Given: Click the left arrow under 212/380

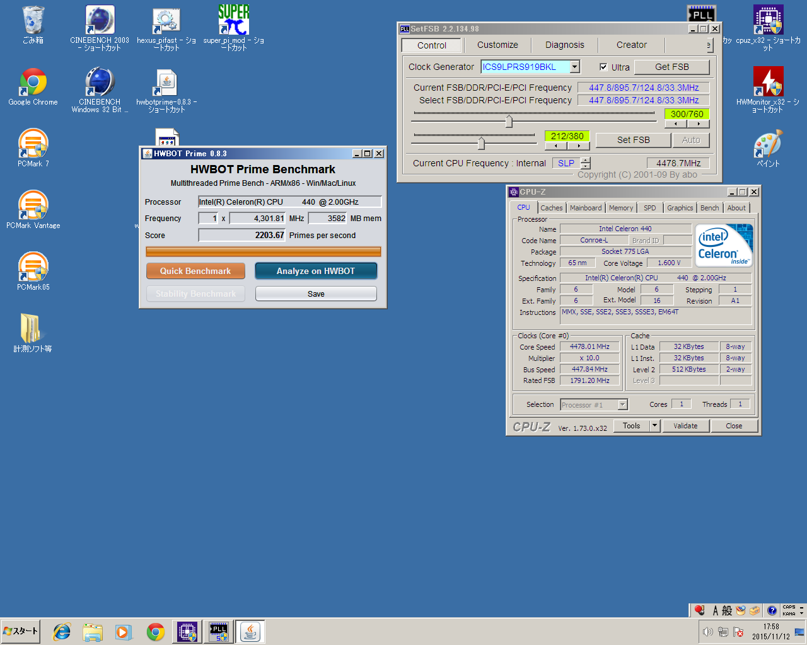Looking at the screenshot, I should pyautogui.click(x=556, y=146).
